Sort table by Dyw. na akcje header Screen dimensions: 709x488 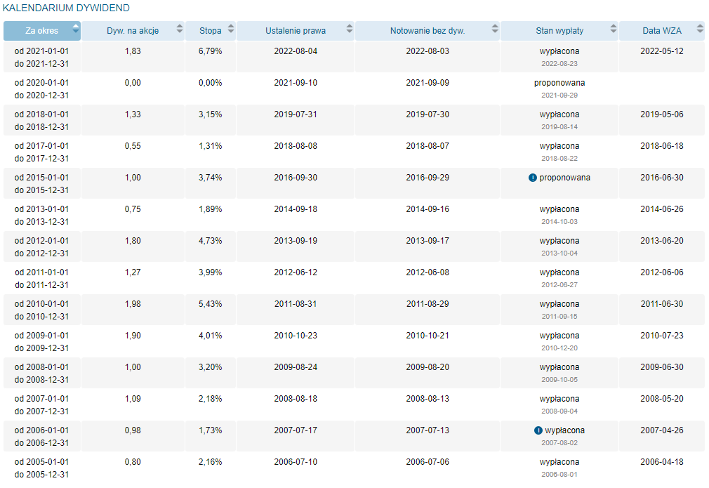click(x=133, y=31)
